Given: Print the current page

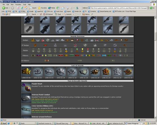Looking at the screenshot, I should tap(67, 8).
